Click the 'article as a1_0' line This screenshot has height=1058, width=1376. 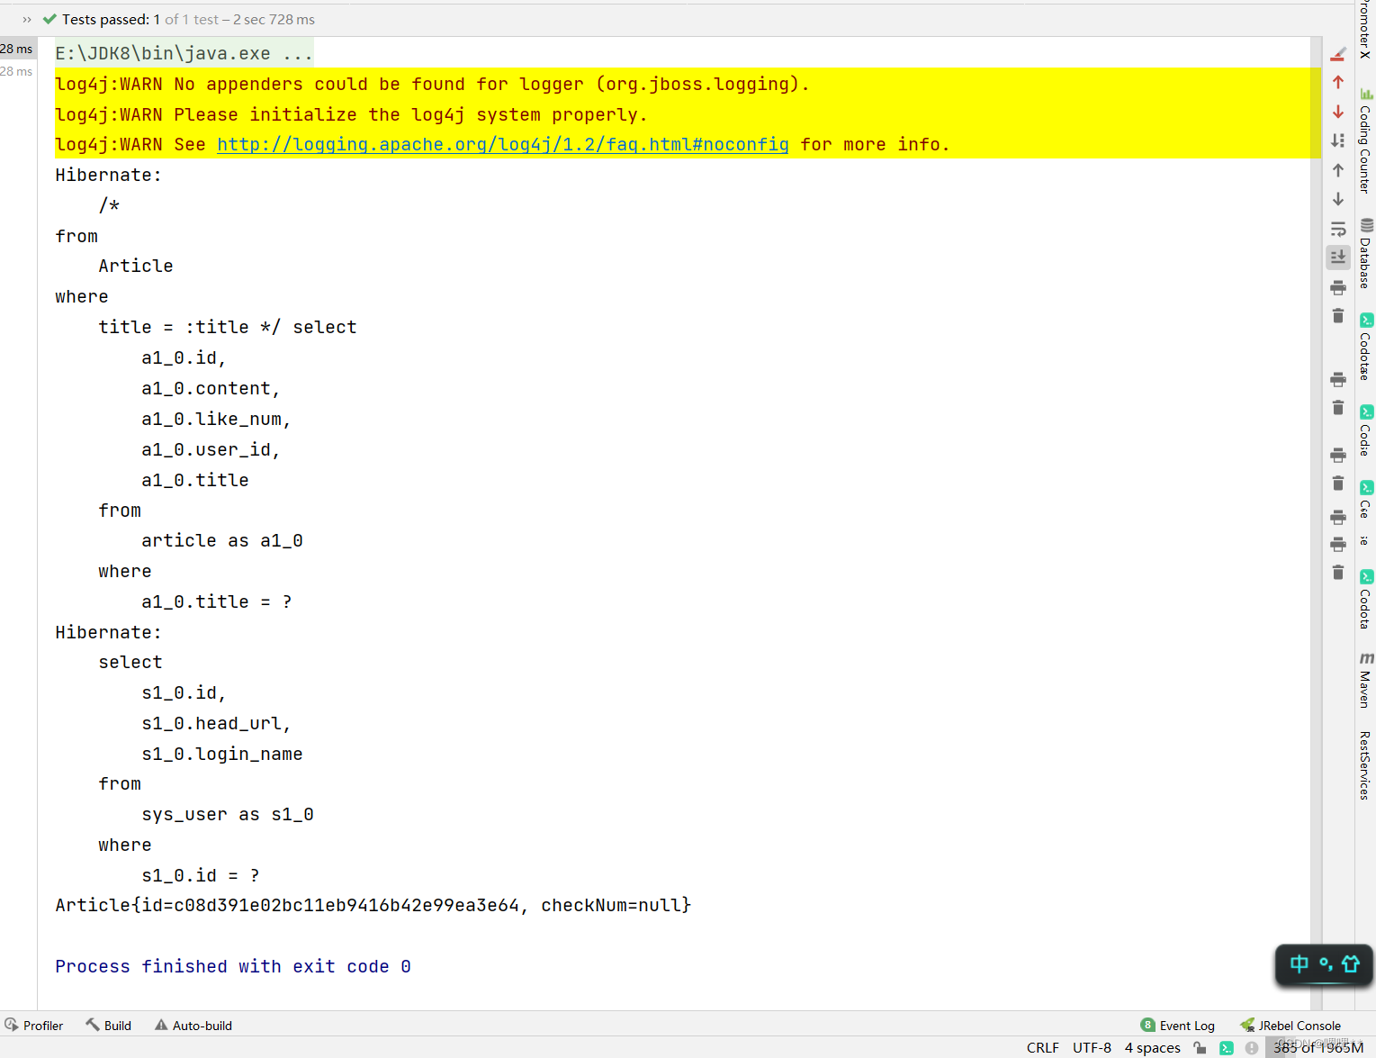pos(222,541)
